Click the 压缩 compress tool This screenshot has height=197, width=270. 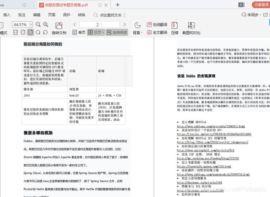pyautogui.click(x=175, y=28)
